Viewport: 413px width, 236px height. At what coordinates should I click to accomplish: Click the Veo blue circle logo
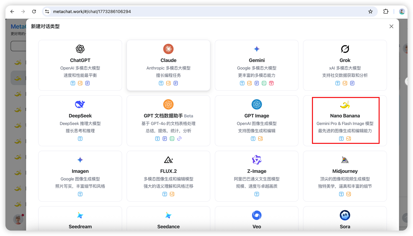click(x=257, y=215)
